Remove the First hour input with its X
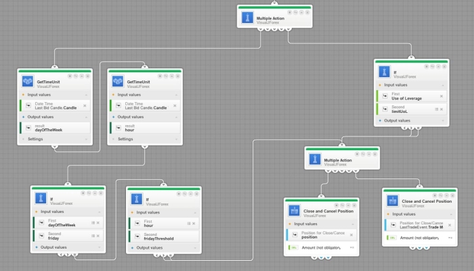The width and height of the screenshot is (474, 271). (194, 224)
